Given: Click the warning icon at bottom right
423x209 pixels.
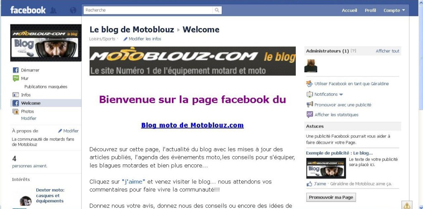Looking at the screenshot, I should tap(407, 205).
